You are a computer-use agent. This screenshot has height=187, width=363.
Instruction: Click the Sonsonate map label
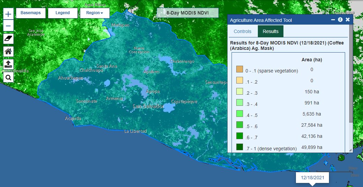tap(87, 101)
